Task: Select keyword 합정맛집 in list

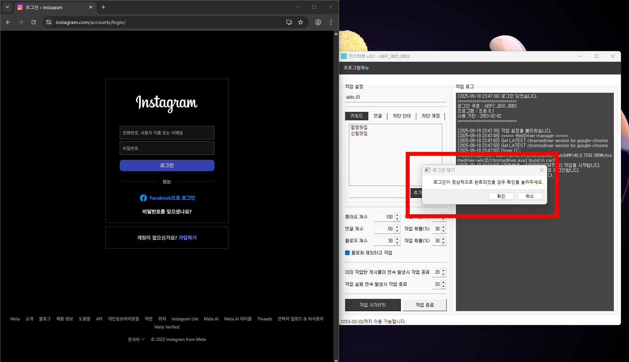Action: tap(359, 127)
